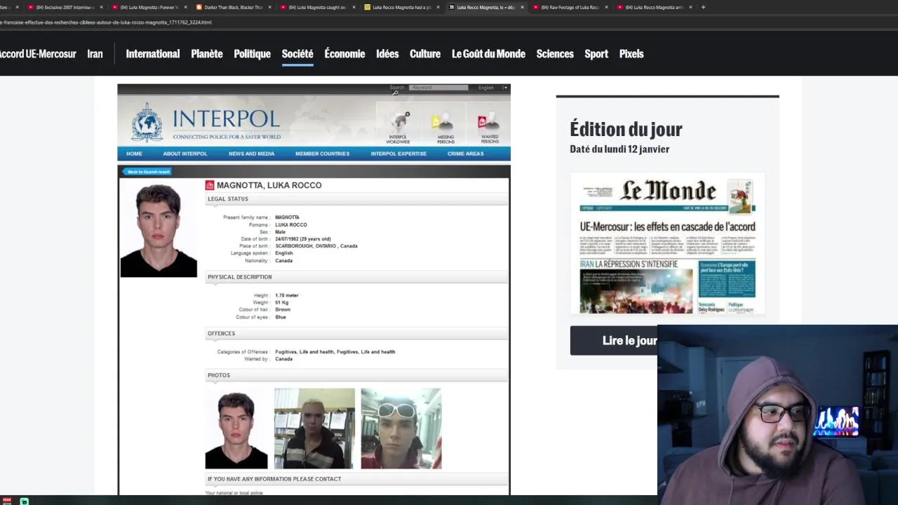Close the 'Luka Magnotta caught on' tab
This screenshot has width=898, height=505.
point(354,7)
